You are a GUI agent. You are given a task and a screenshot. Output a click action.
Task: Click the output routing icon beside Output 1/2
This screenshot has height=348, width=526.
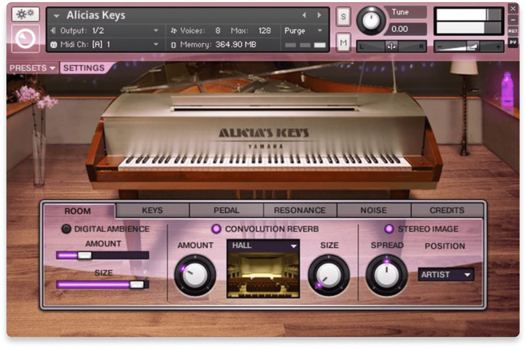(x=53, y=30)
